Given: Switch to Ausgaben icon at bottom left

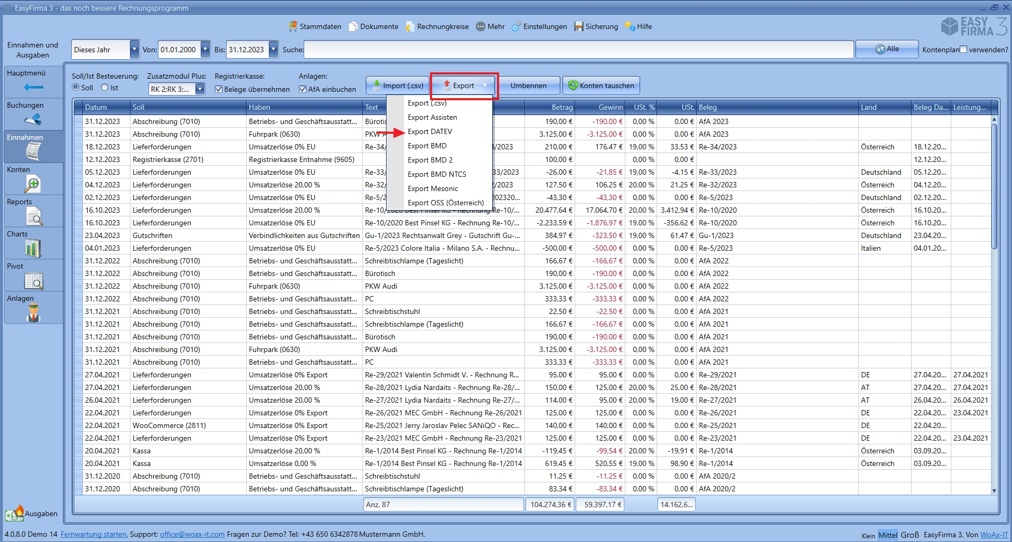Looking at the screenshot, I should (x=15, y=513).
